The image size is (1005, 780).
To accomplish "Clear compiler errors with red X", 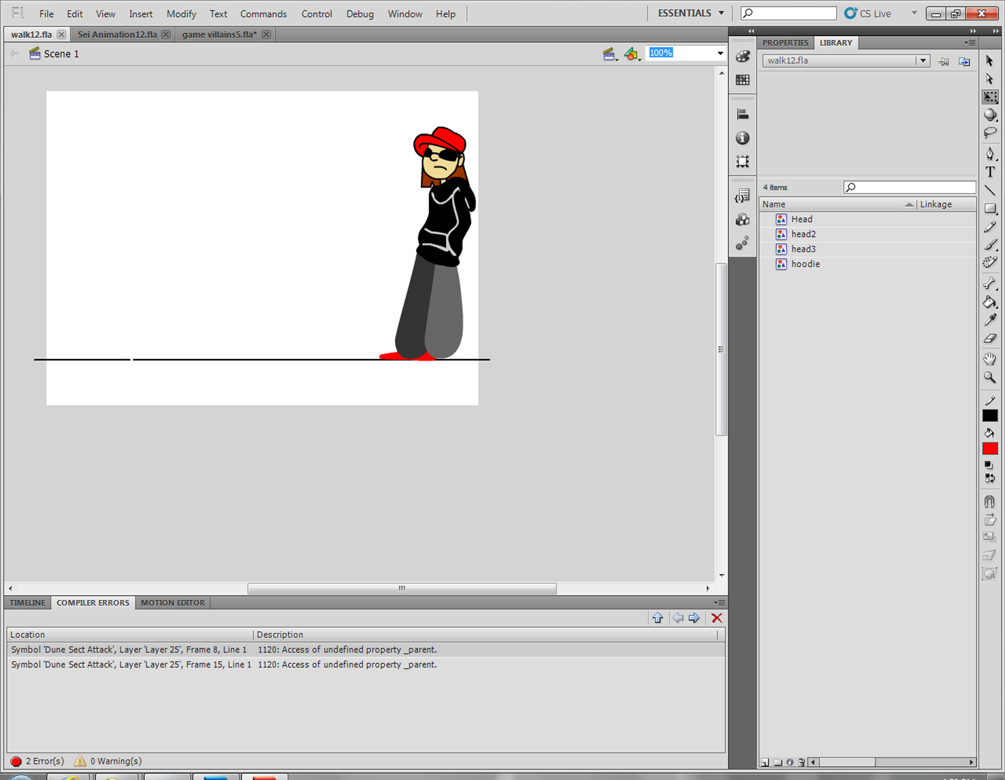I will [x=717, y=618].
